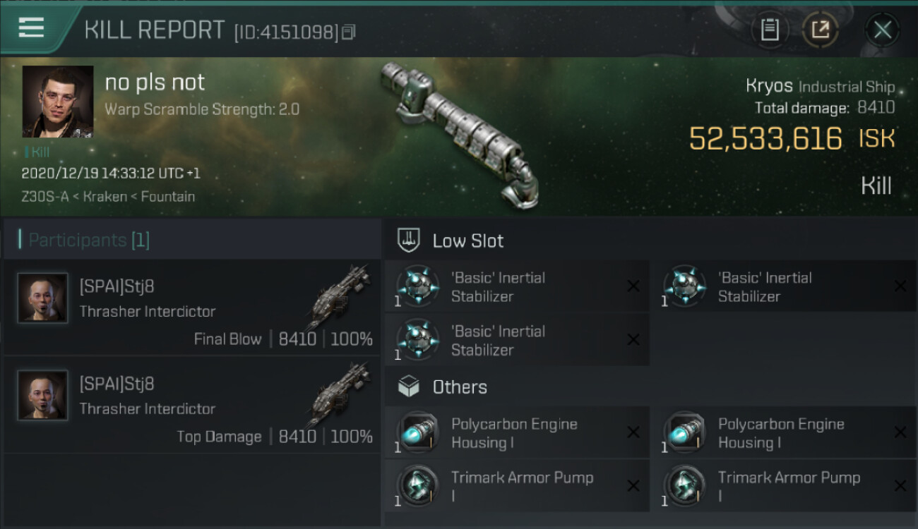This screenshot has height=529, width=918.
Task: Click the Z30S-A system location link
Action: point(45,197)
